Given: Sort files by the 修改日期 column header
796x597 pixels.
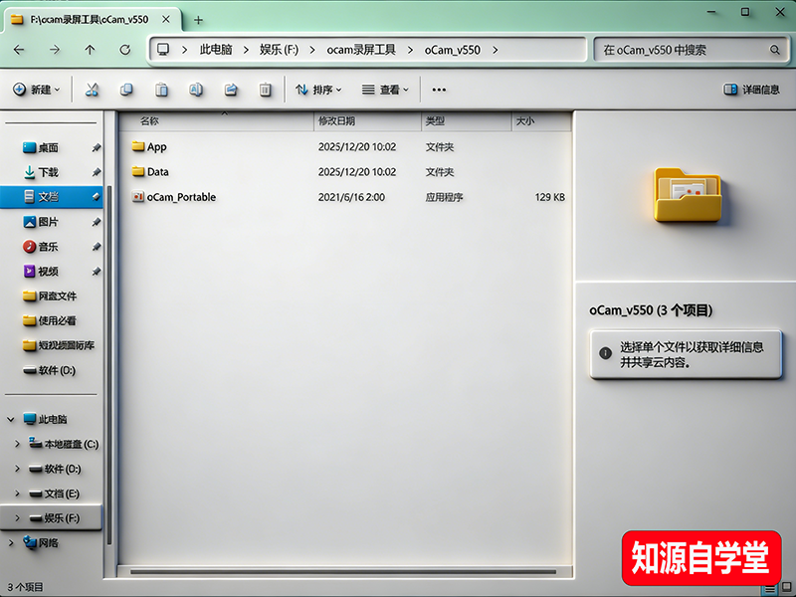Looking at the screenshot, I should click(x=338, y=121).
